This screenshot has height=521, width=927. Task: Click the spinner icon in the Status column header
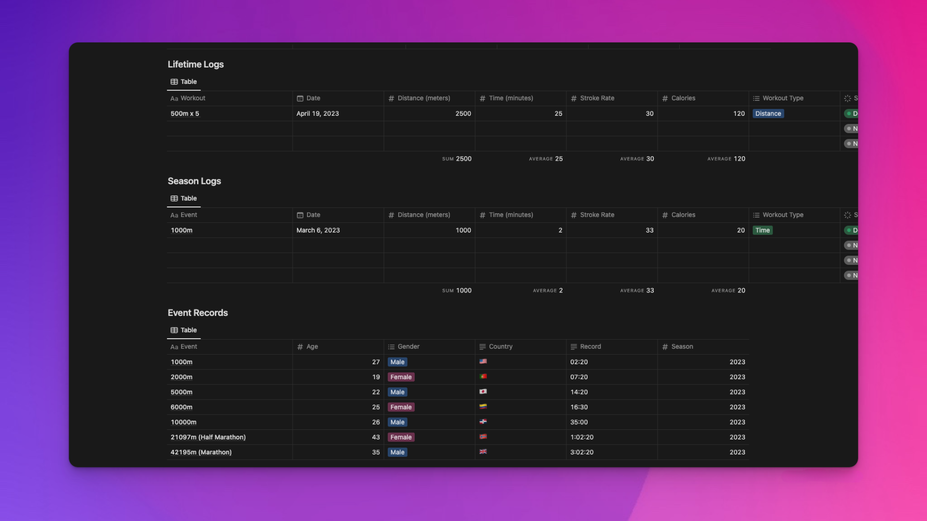point(848,98)
